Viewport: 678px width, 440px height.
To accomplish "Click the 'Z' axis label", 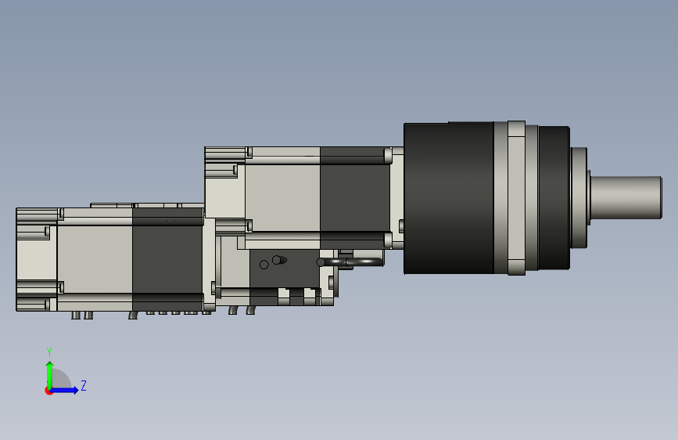I will (84, 385).
